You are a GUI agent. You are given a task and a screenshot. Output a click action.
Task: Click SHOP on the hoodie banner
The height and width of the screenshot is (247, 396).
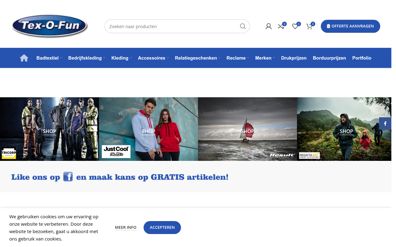(x=148, y=132)
